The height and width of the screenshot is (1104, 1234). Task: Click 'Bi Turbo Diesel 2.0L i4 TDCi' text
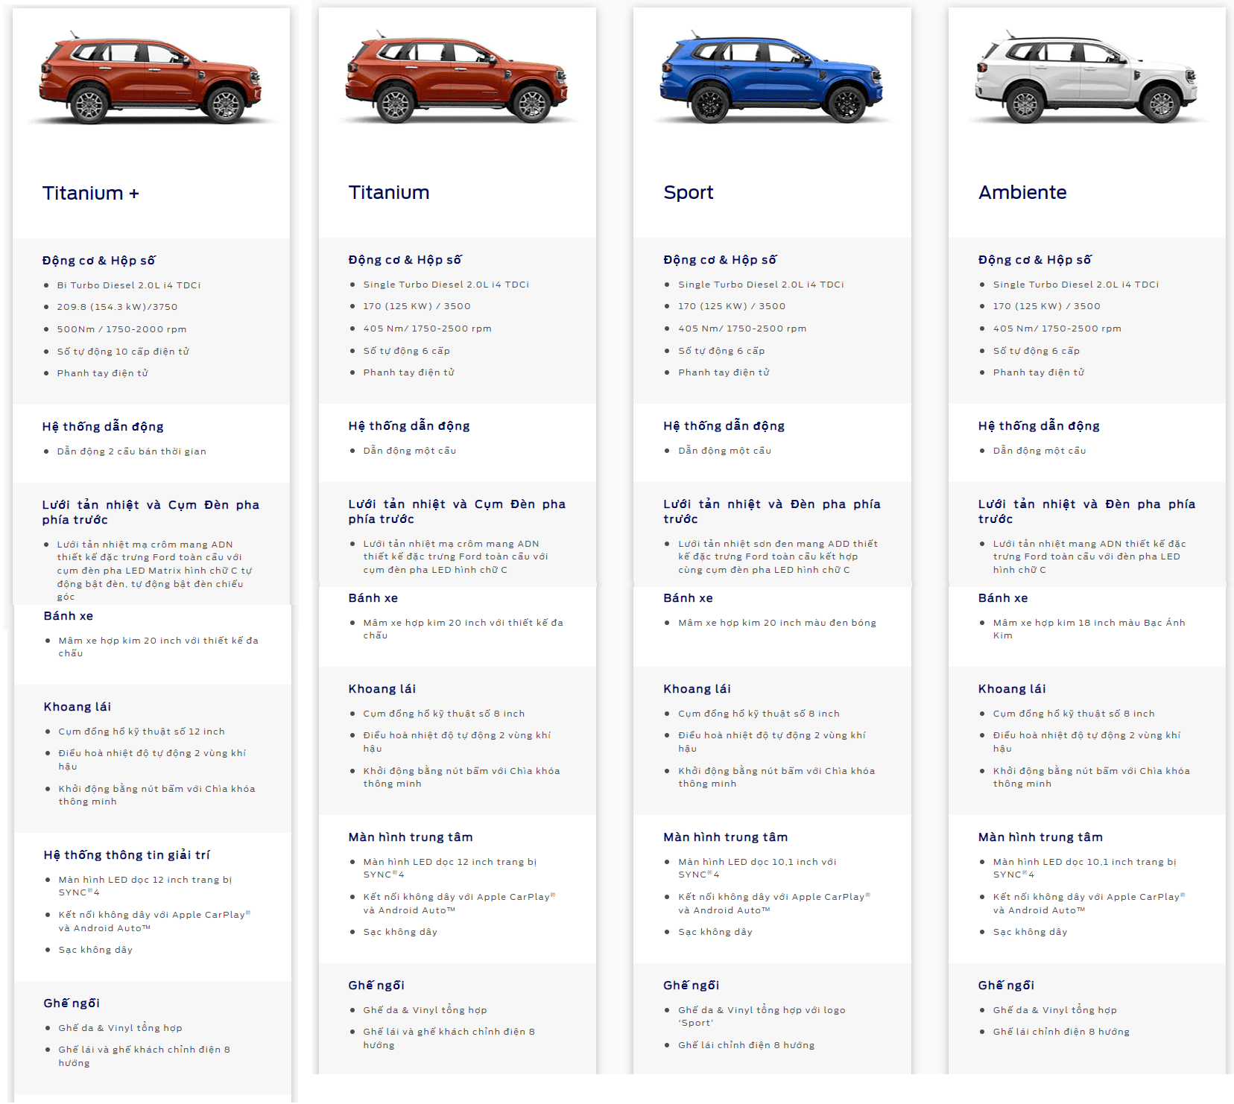click(129, 285)
